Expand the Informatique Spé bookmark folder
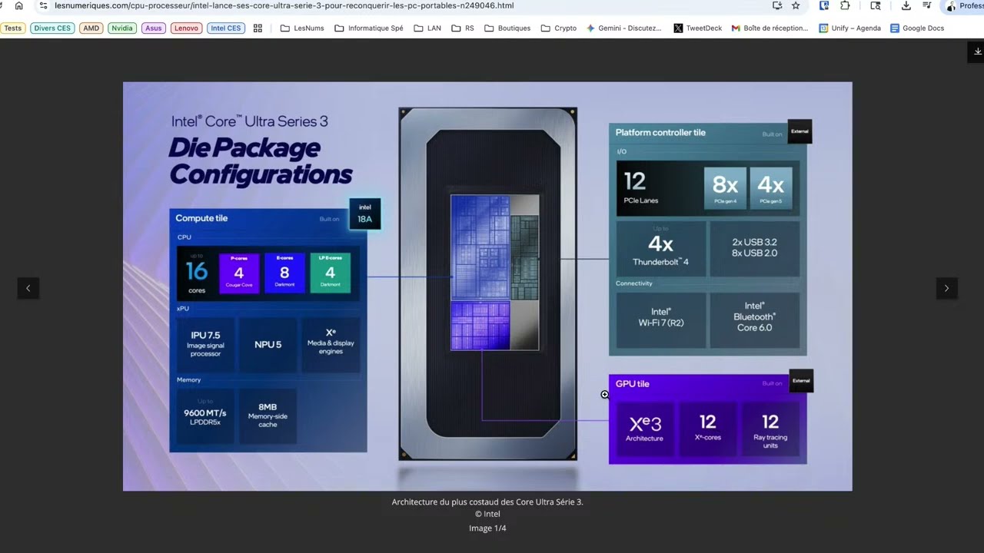The width and height of the screenshot is (984, 553). tap(369, 28)
